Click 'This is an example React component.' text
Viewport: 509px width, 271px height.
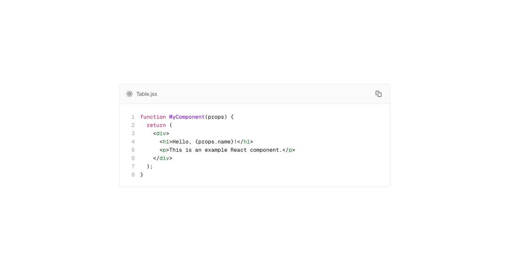226,150
